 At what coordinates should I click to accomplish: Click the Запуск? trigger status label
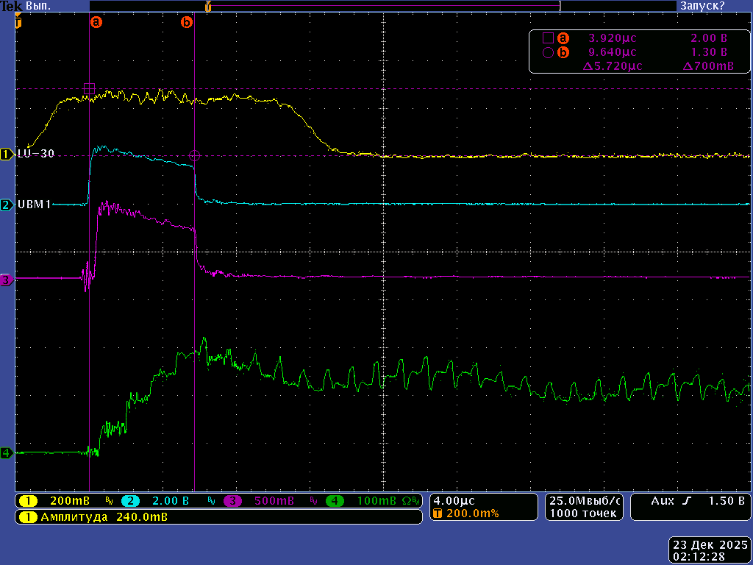[702, 6]
